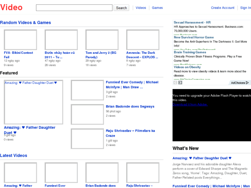Click the next ads arrow icon

(x=180, y=83)
